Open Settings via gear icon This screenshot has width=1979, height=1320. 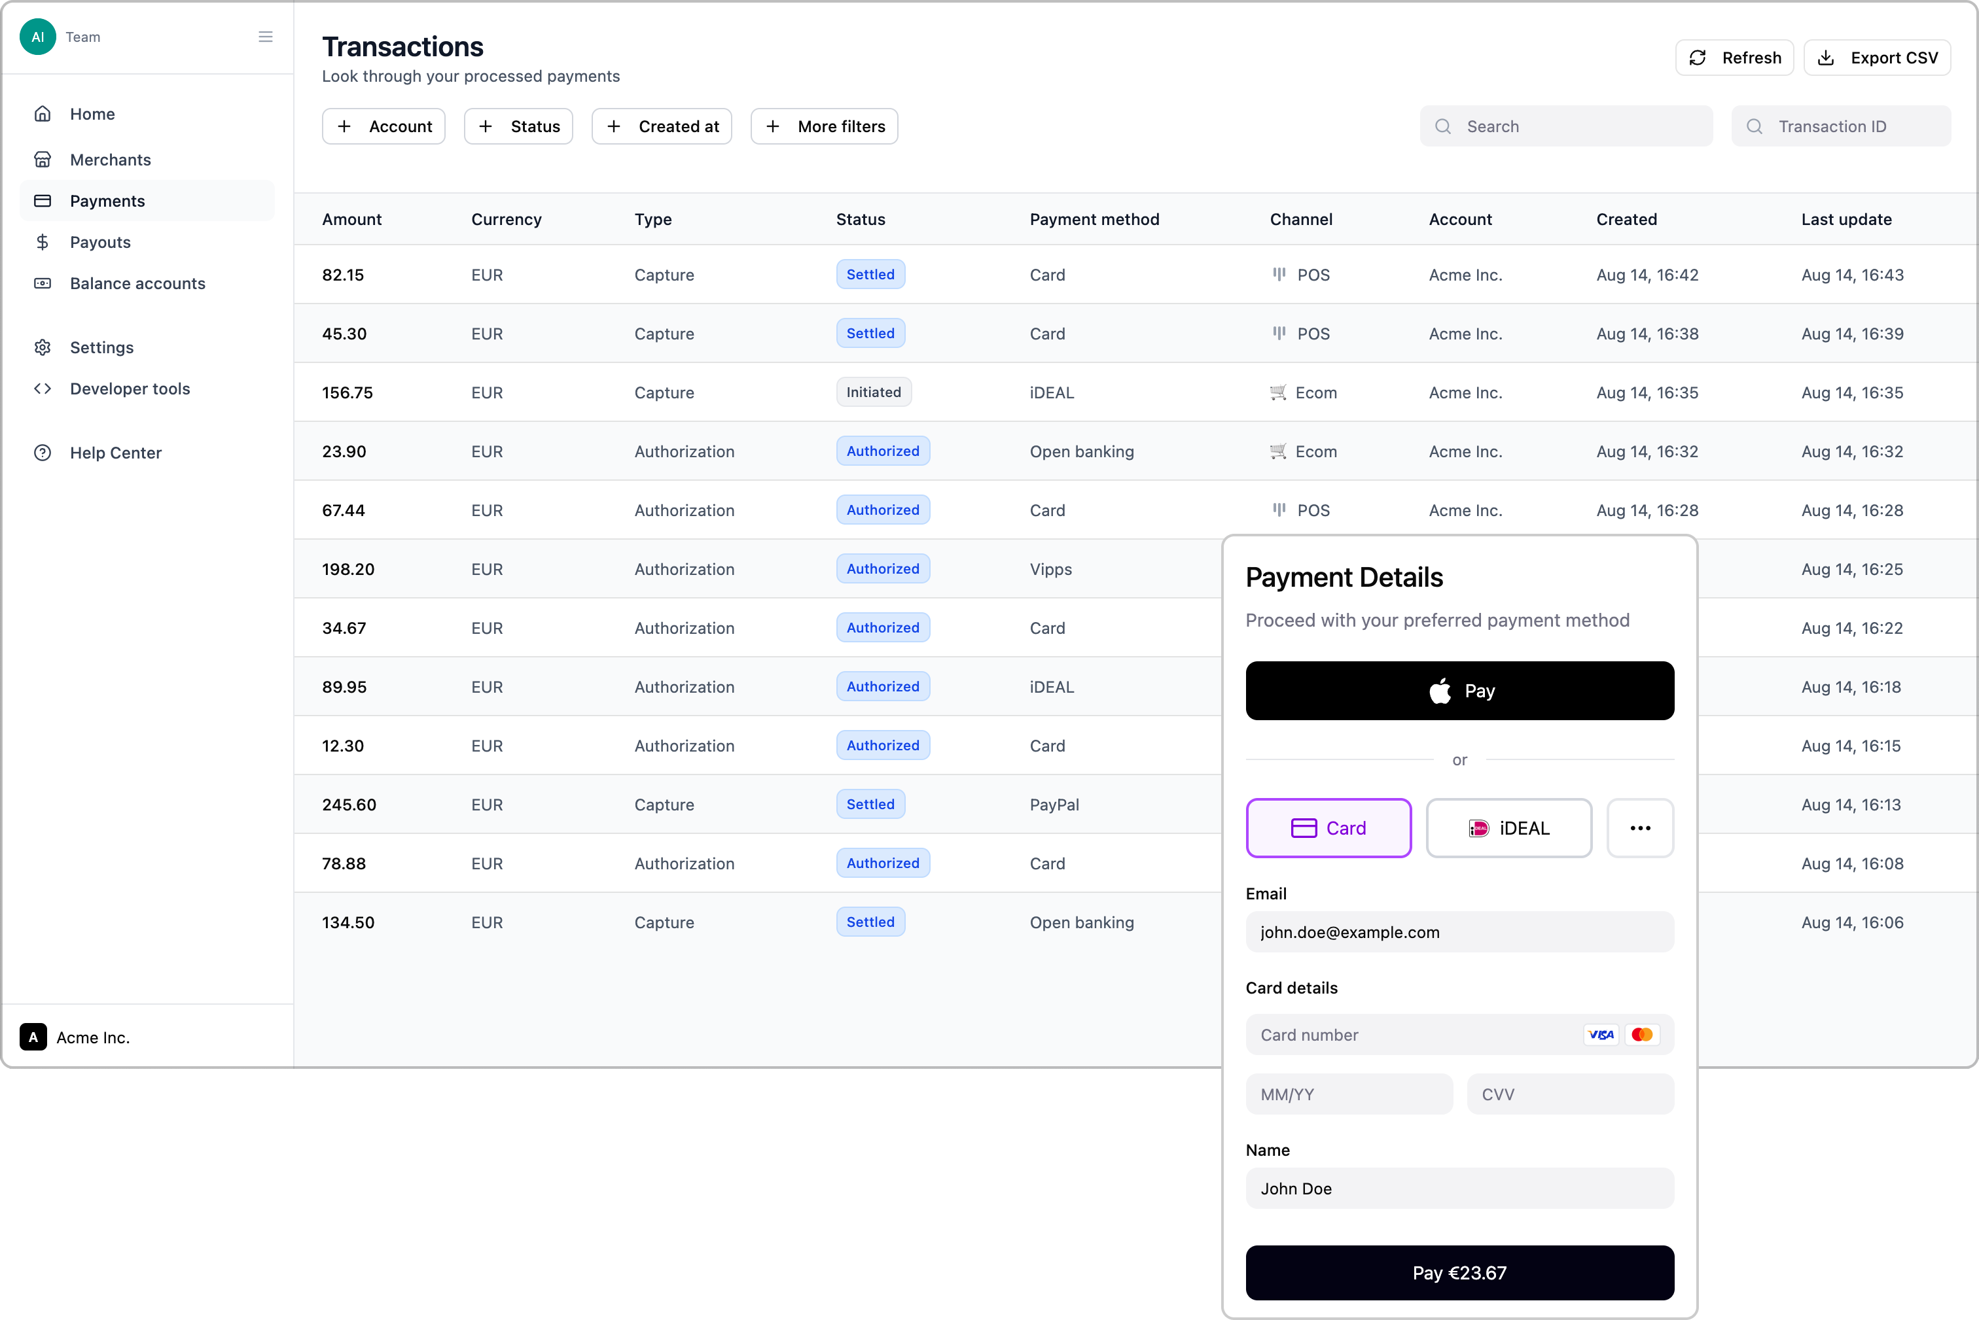43,348
